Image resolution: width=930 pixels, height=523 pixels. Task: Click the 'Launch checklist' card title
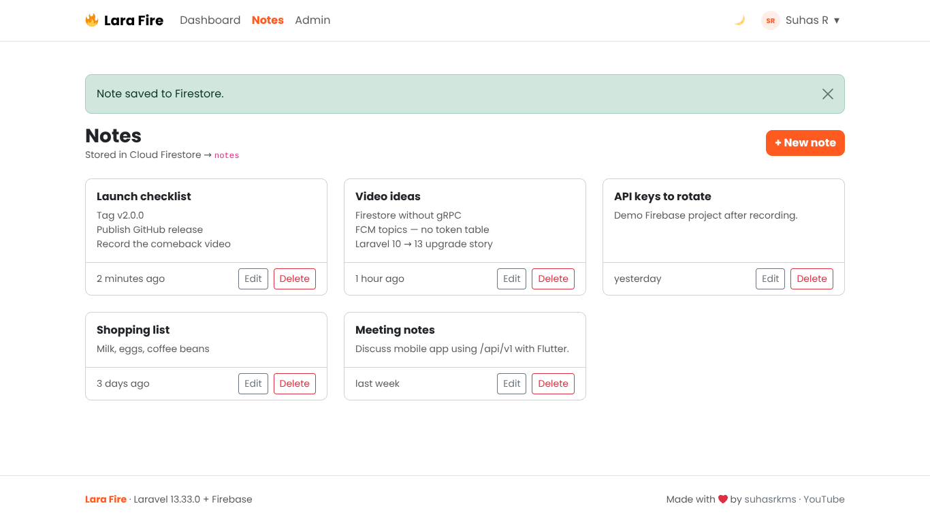144,196
